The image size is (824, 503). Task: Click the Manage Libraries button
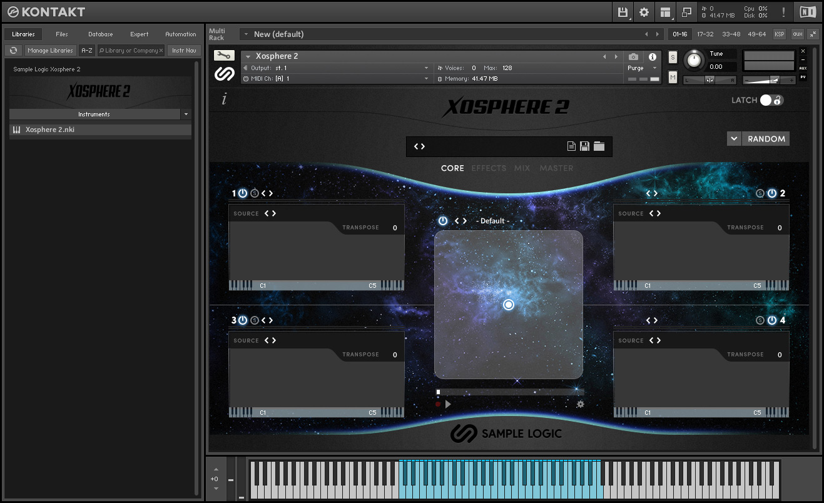50,50
